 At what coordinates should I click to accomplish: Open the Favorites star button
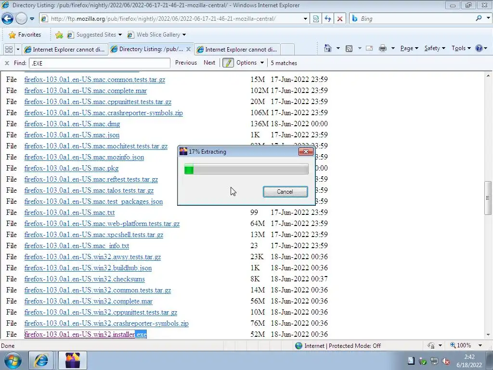[x=25, y=35]
